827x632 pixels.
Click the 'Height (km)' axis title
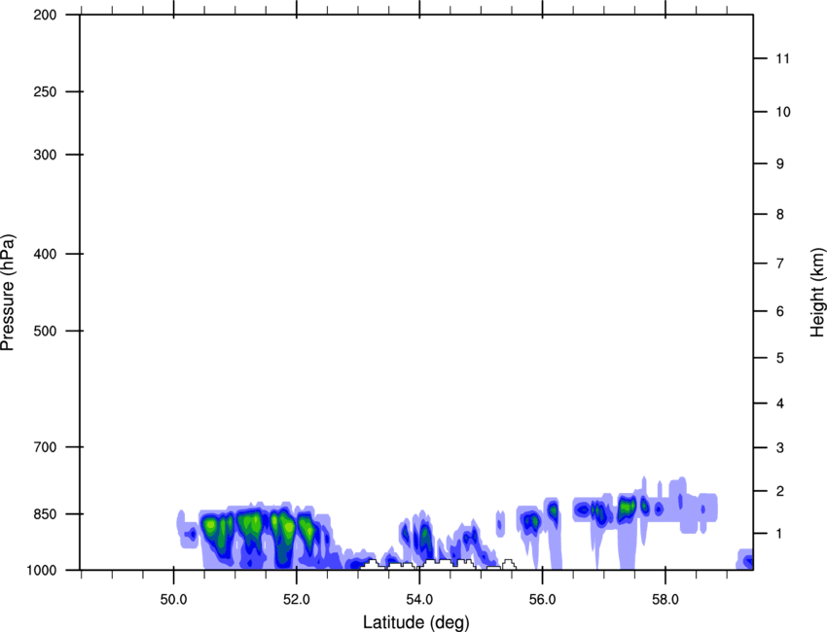pyautogui.click(x=817, y=293)
